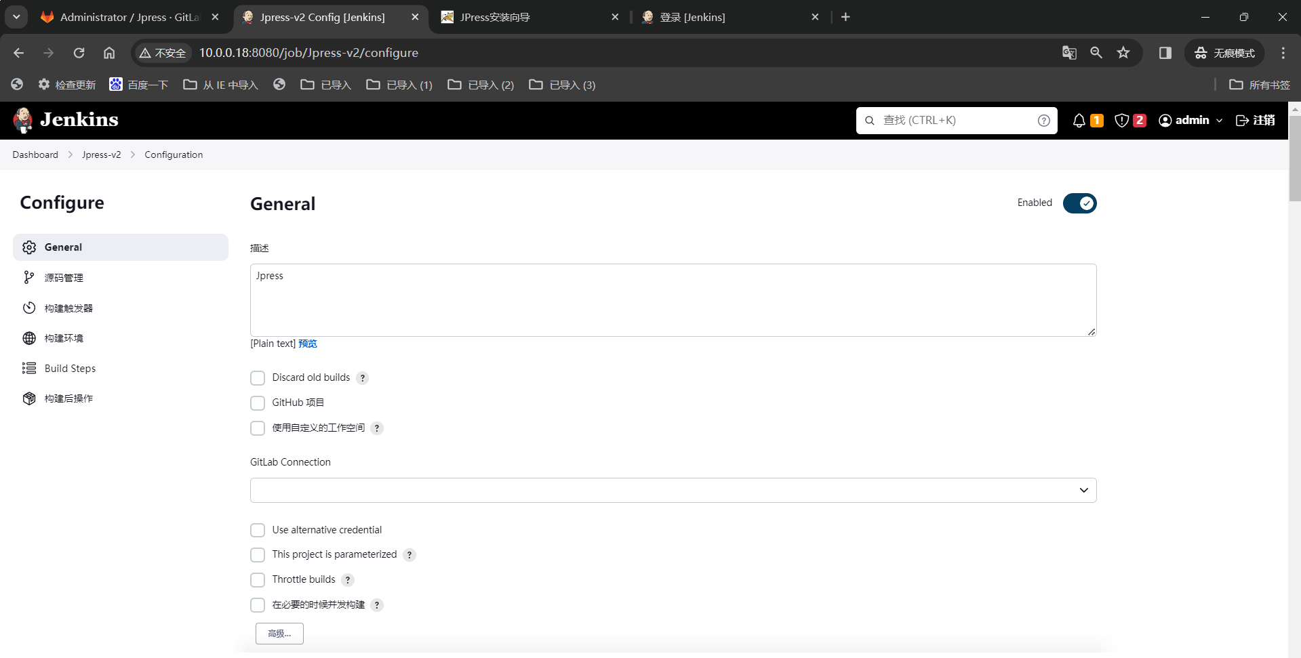Viewport: 1301px width, 658px height.
Task: Toggle the Enabled switch off
Action: (1079, 203)
